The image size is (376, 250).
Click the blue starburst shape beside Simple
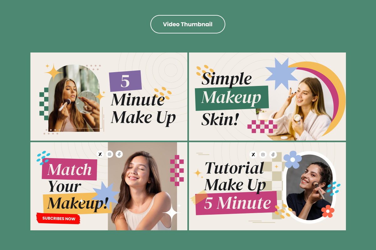point(281,74)
